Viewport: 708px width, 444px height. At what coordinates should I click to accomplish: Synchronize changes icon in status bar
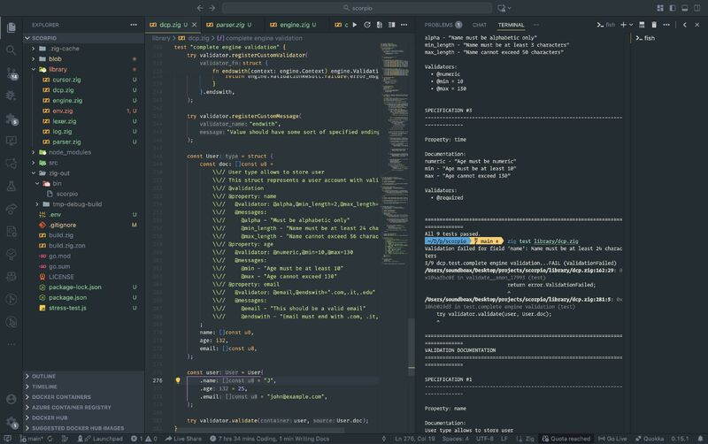tap(50, 439)
